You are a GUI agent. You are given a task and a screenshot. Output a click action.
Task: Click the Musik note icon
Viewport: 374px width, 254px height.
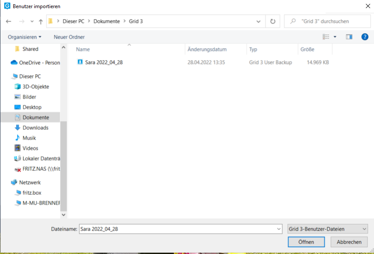click(x=18, y=138)
